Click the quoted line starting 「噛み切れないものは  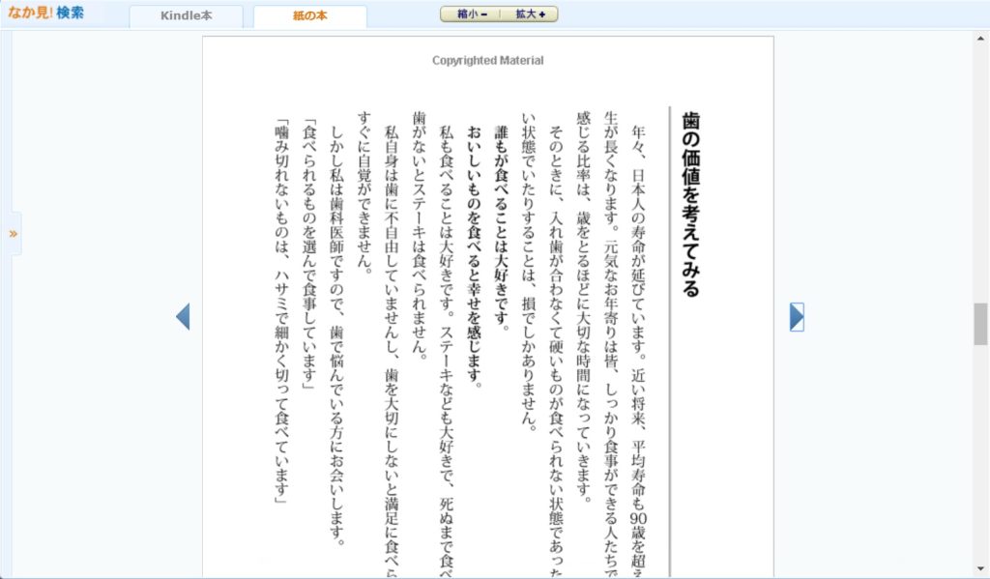click(x=281, y=309)
